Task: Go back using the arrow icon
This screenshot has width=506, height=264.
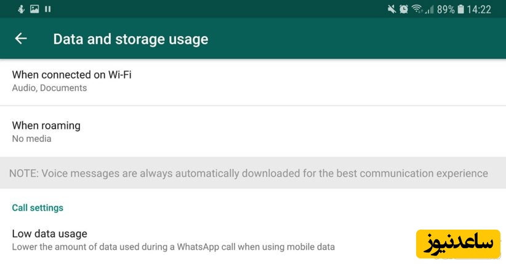Action: pos(21,39)
